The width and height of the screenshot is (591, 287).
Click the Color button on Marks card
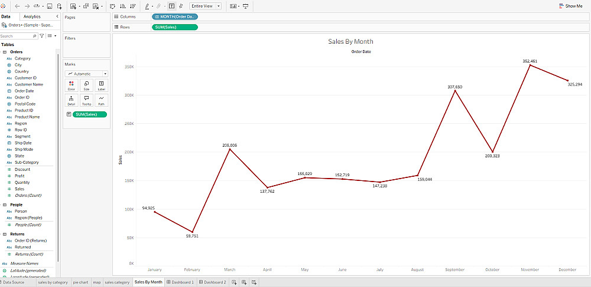point(72,85)
